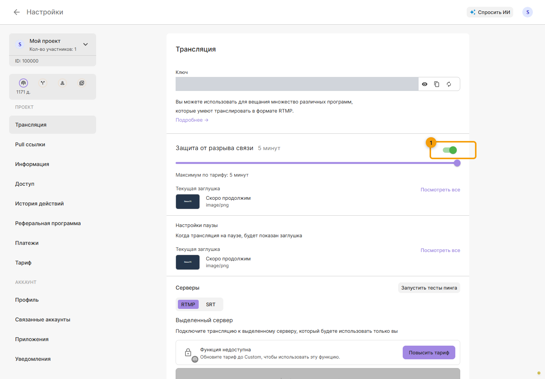
Task: Open Связанные аккаунты settings
Action: coord(53,319)
